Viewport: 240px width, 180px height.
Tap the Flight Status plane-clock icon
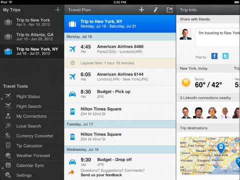pos(8,96)
